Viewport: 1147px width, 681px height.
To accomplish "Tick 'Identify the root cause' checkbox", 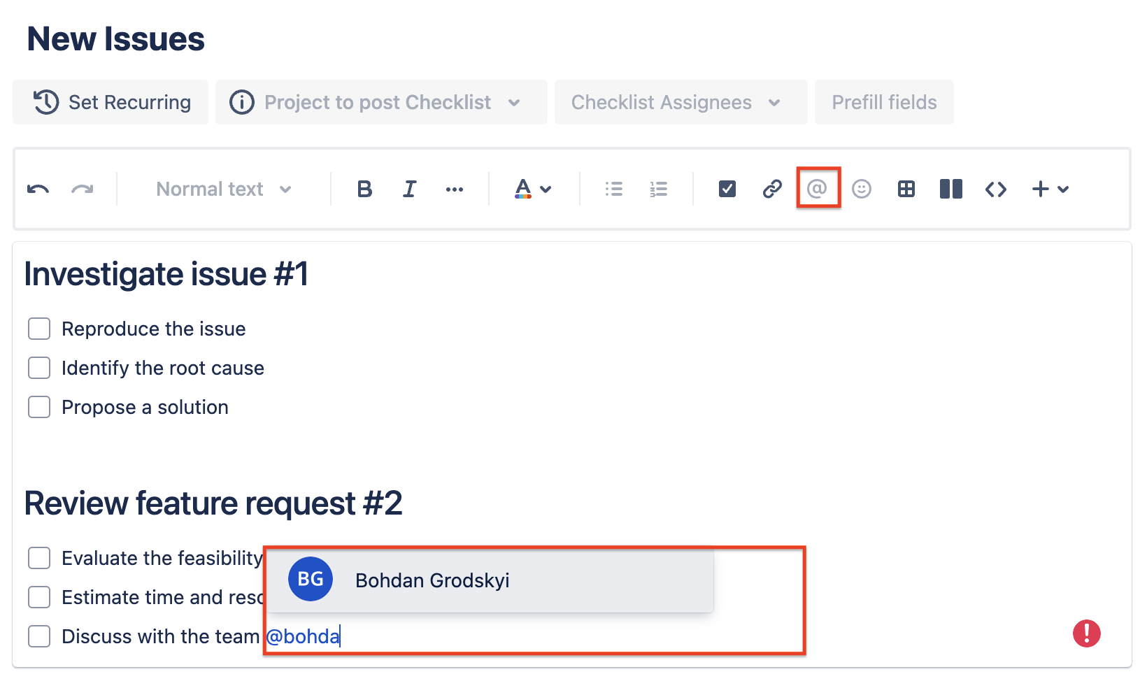I will coord(39,368).
